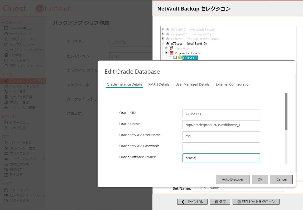Click the Set Name input field
This screenshot has width=303, height=210.
238,188
